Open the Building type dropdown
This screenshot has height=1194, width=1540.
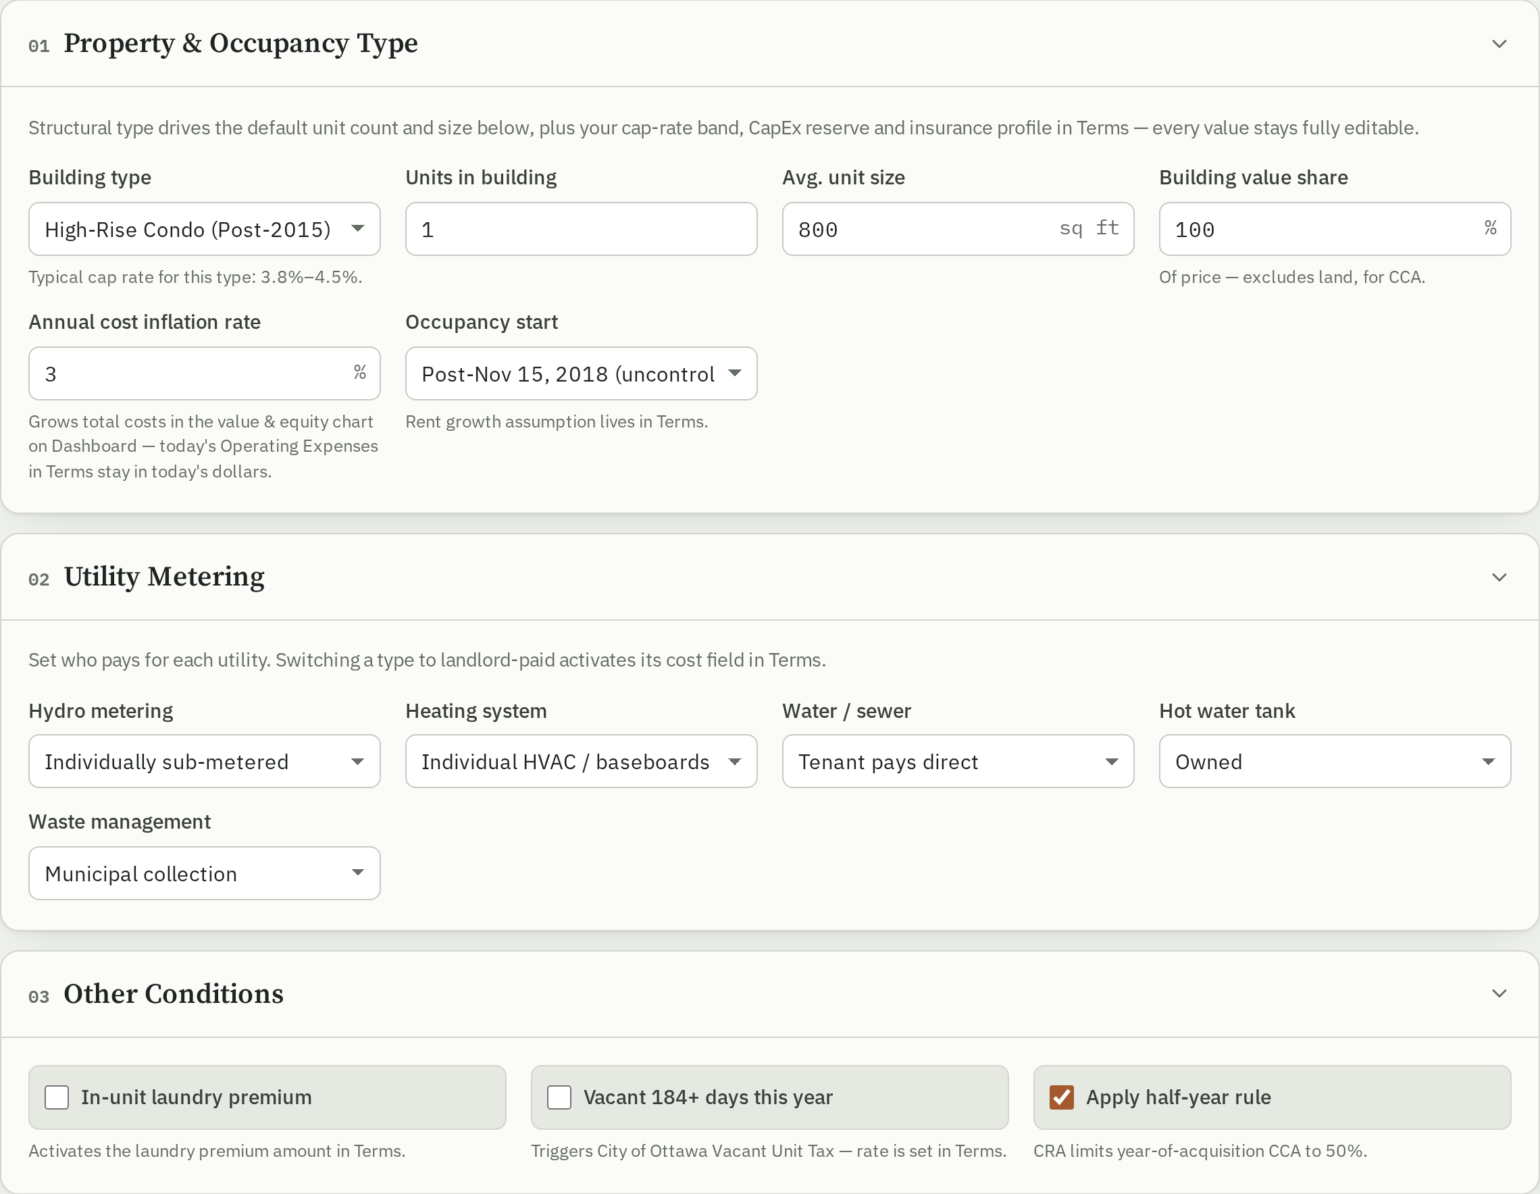pyautogui.click(x=205, y=229)
